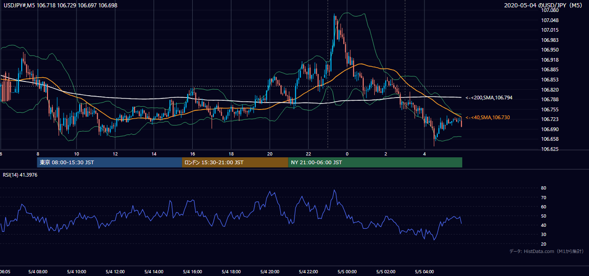Click hour tick 14 under price chart
The width and height of the screenshot is (589, 276).
(x=154, y=154)
